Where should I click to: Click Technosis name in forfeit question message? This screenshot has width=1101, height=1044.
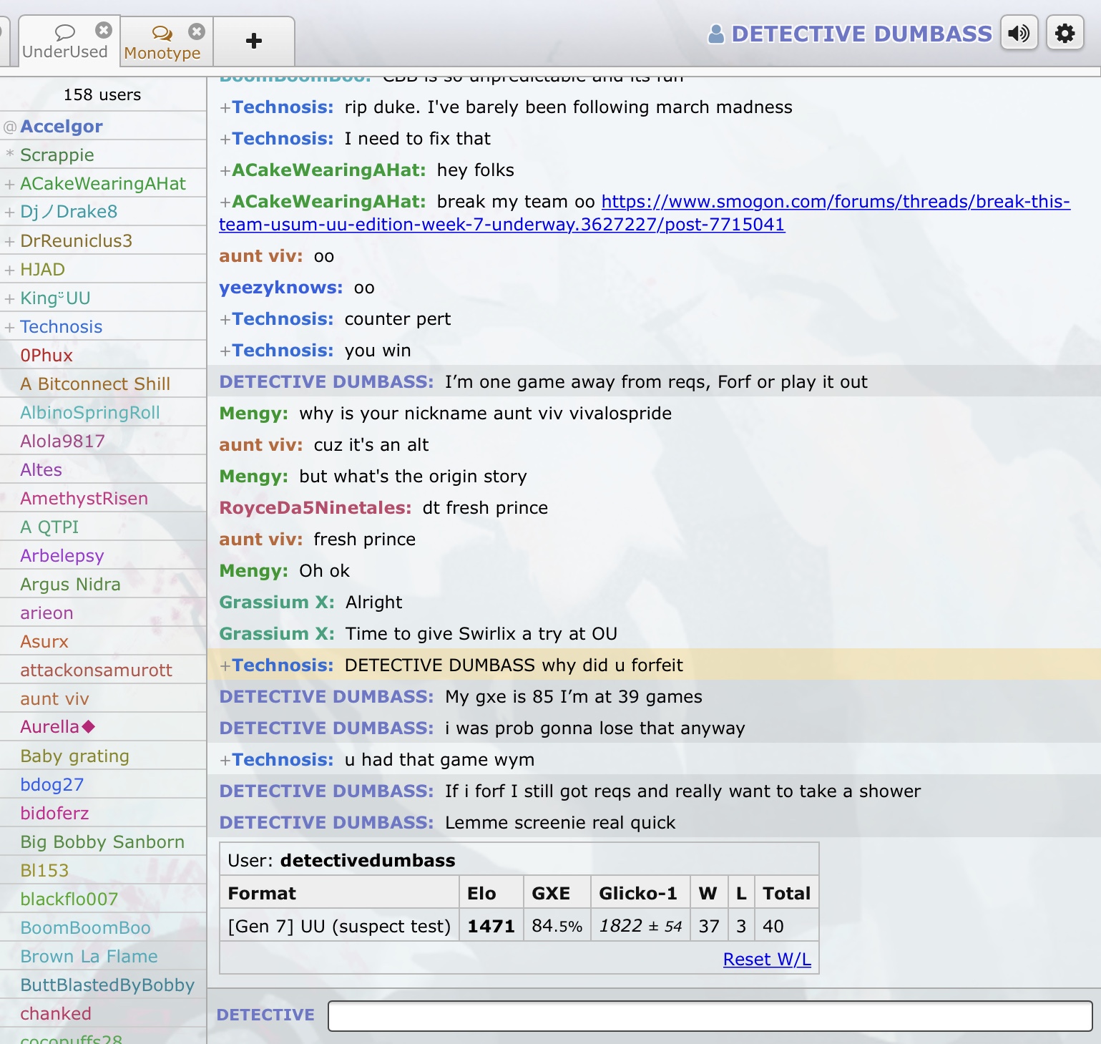coord(282,665)
